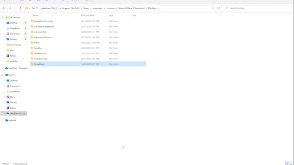The width and height of the screenshot is (294, 165).
Task: Open pinned Pictures under Quick access
Action: pos(13,39)
